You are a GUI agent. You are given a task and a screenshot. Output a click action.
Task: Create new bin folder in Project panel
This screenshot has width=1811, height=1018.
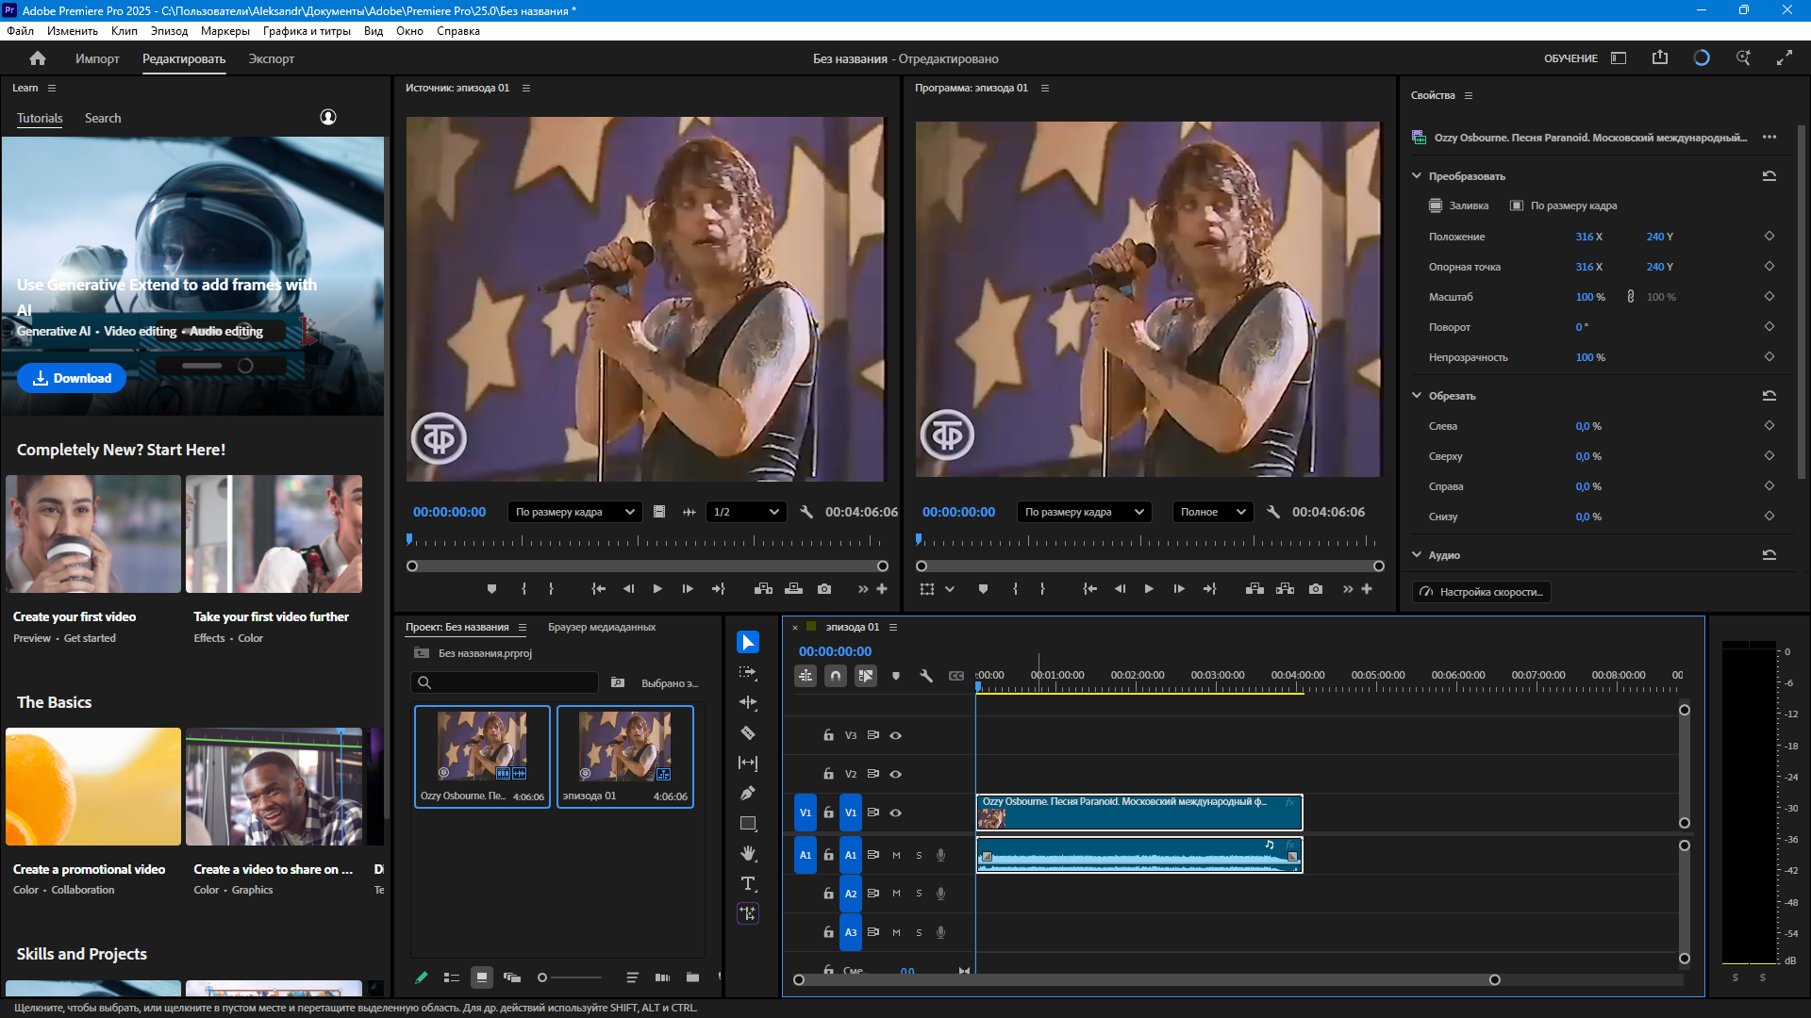[692, 977]
